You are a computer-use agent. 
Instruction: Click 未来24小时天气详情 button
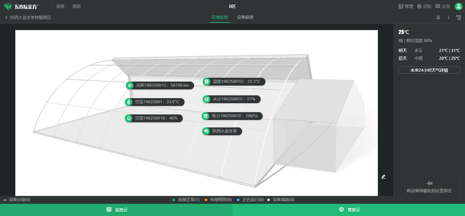pyautogui.click(x=429, y=70)
